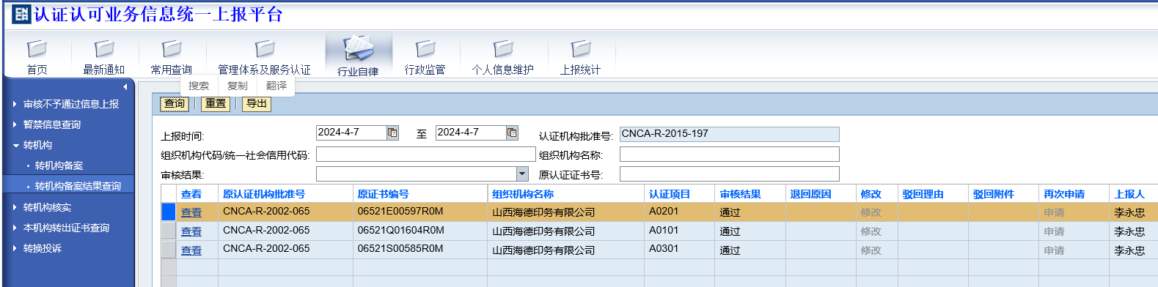Click the A0301 认证项目 cell

pyautogui.click(x=679, y=250)
